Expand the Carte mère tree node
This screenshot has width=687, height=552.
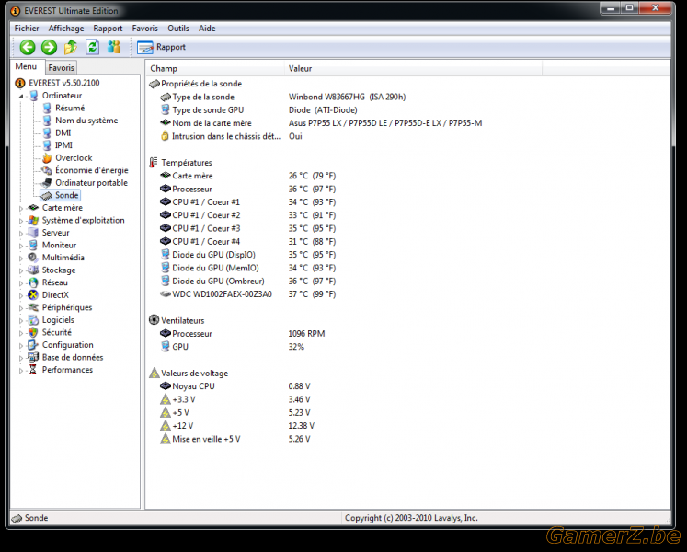(x=20, y=208)
